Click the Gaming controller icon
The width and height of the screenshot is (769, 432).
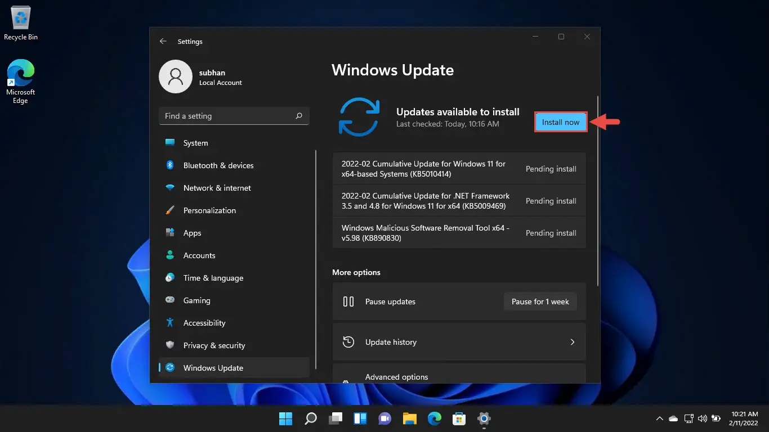[x=170, y=300]
